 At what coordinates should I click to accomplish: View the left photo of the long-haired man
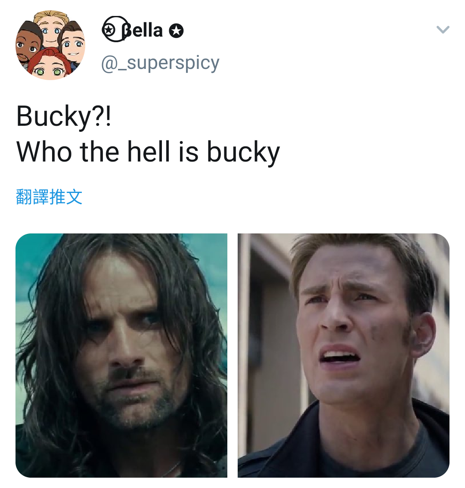pos(121,355)
